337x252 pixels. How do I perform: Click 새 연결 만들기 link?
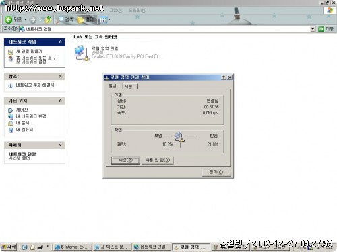point(29,51)
